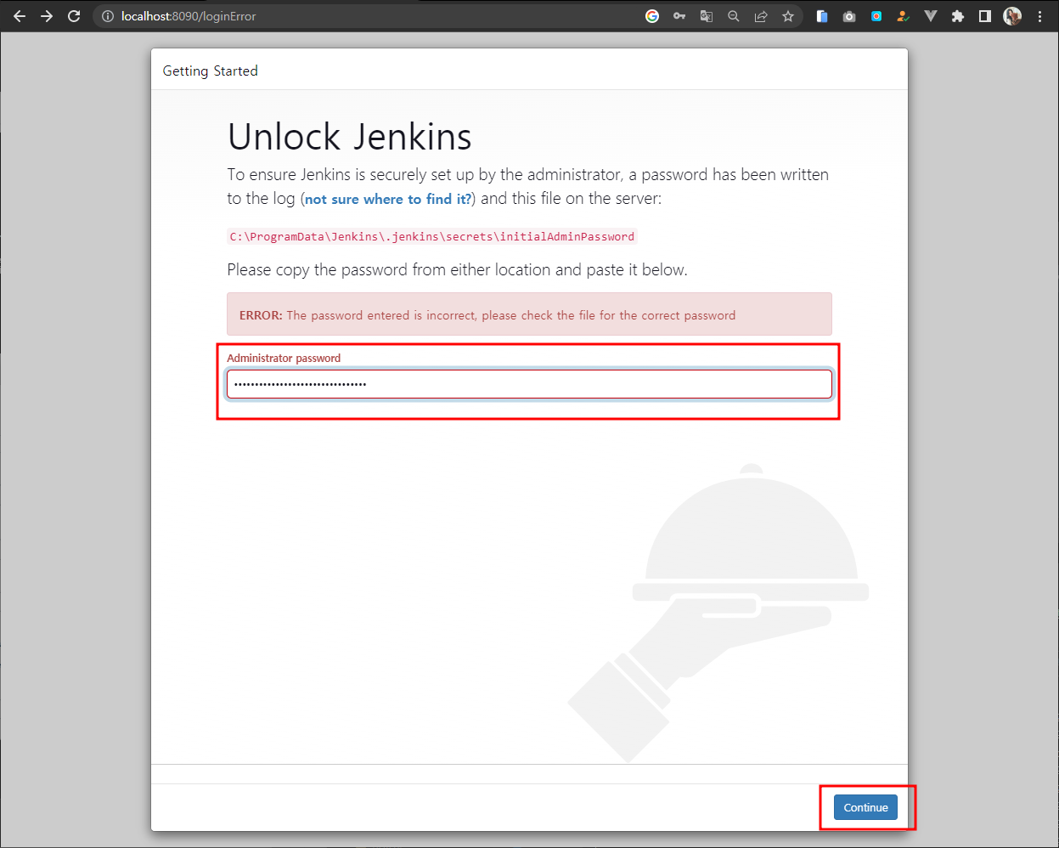1059x848 pixels.
Task: Open the blue screen recorder extension
Action: click(x=876, y=16)
